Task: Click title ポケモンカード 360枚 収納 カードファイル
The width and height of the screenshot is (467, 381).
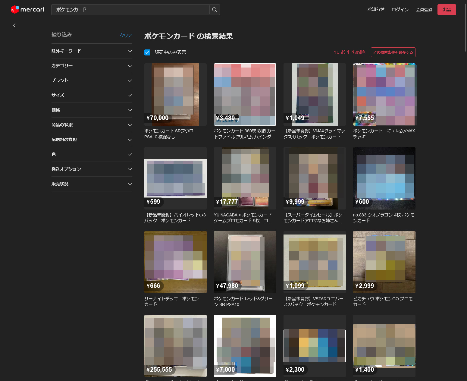Action: click(245, 134)
